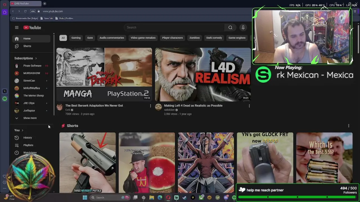Open Microsoft Edge from the taskbar
Viewport: 360px width, 202px height.
(x=160, y=198)
